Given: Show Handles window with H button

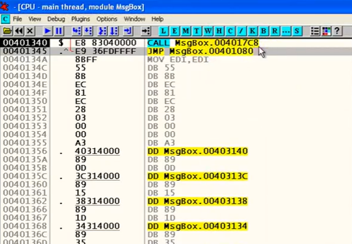Looking at the screenshot, I should (219, 31).
